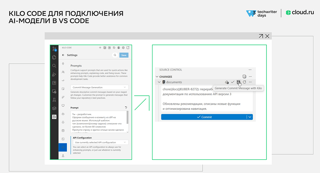Open settings gear in Kilo Code header
Image resolution: width=320 pixels, height=173 pixels.
pos(123,48)
